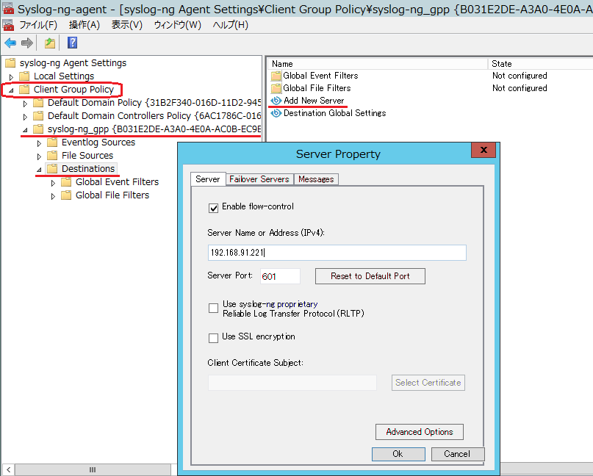Click the tree's Global File Filters folder icon
This screenshot has width=593, height=476.
point(67,195)
